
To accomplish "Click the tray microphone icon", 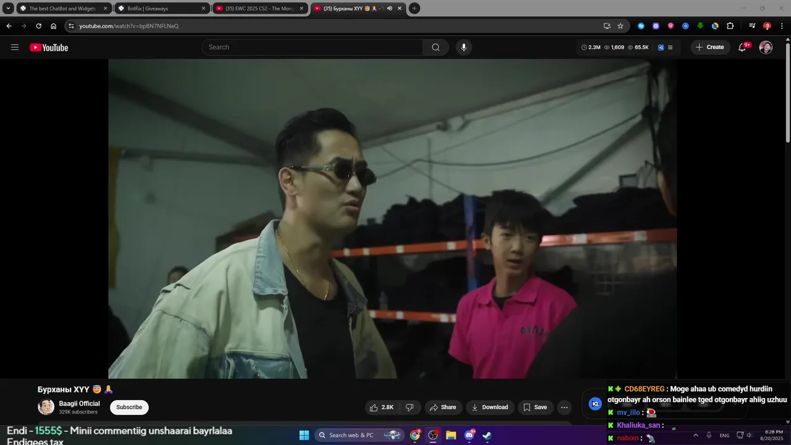I will (709, 435).
